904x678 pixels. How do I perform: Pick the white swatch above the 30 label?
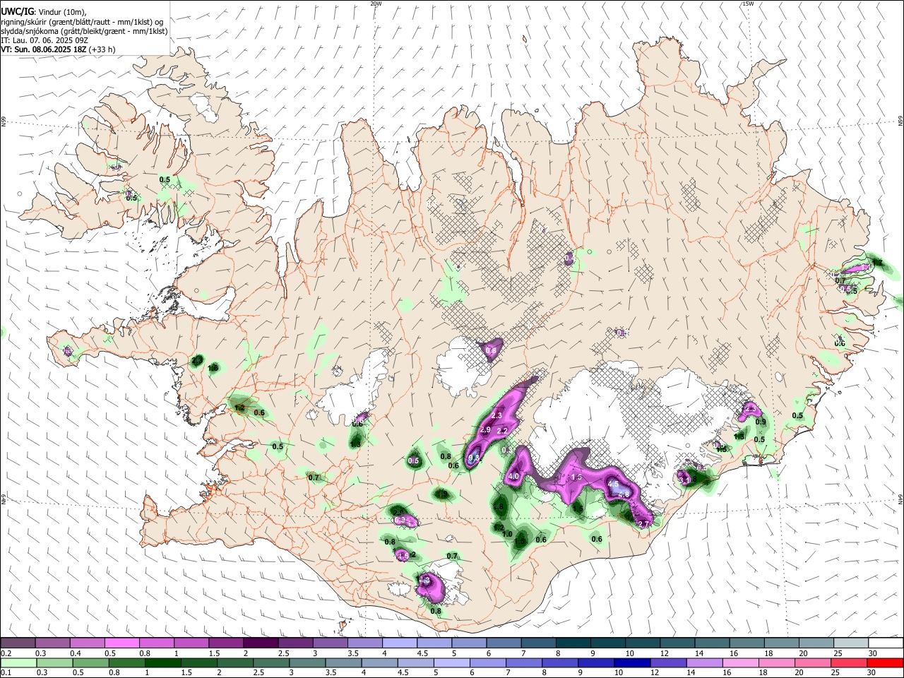886,643
